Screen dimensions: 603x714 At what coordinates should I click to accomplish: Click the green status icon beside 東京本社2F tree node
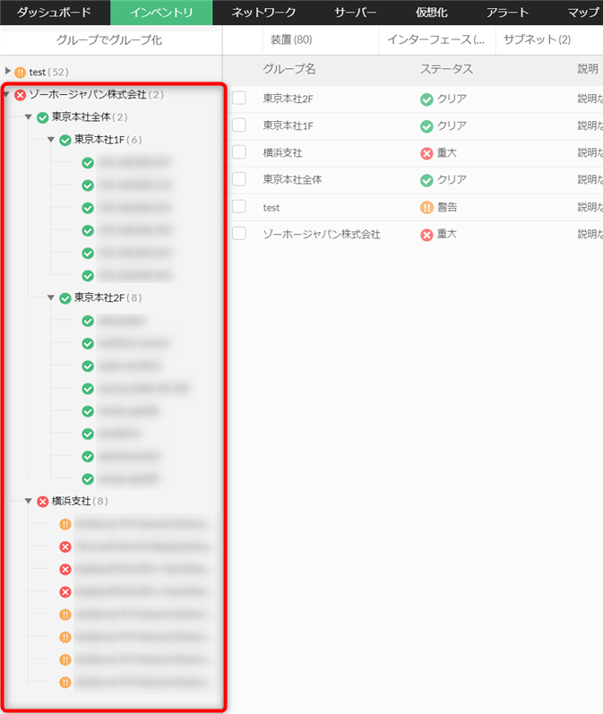(x=65, y=298)
